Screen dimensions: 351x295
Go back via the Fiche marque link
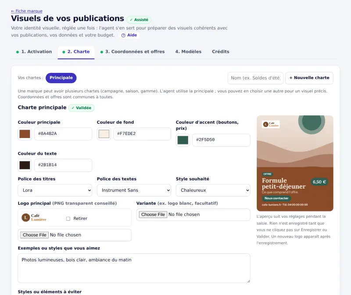click(27, 11)
